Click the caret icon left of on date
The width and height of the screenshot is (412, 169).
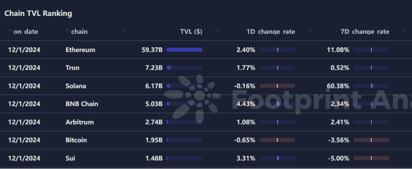(10, 31)
